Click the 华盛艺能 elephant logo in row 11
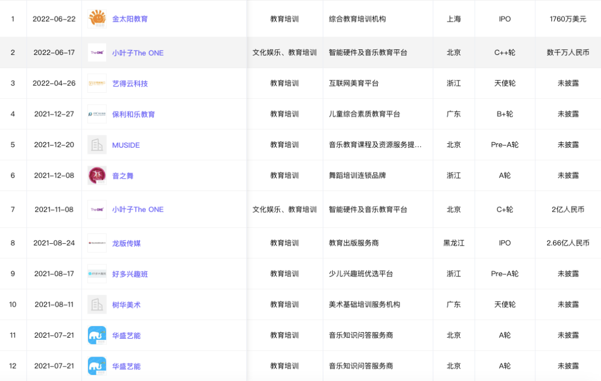Viewport: 601px width, 381px height. 97,335
